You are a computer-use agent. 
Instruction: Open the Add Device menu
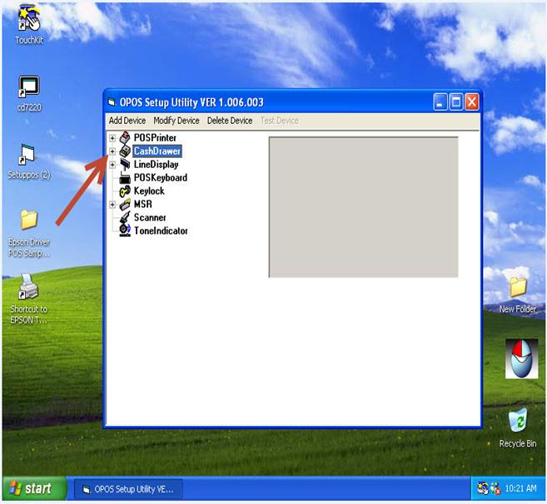tap(127, 121)
